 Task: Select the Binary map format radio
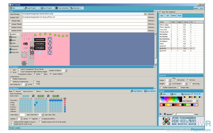pos(35,91)
